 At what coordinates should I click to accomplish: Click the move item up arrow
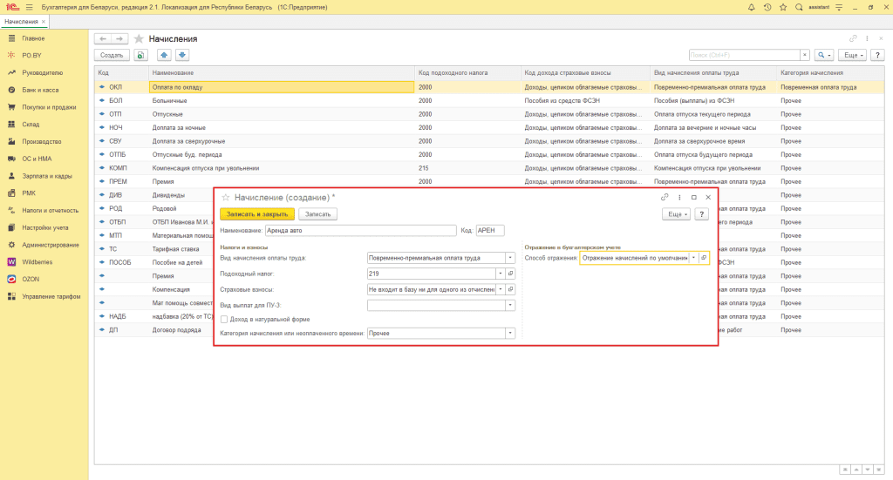point(165,55)
